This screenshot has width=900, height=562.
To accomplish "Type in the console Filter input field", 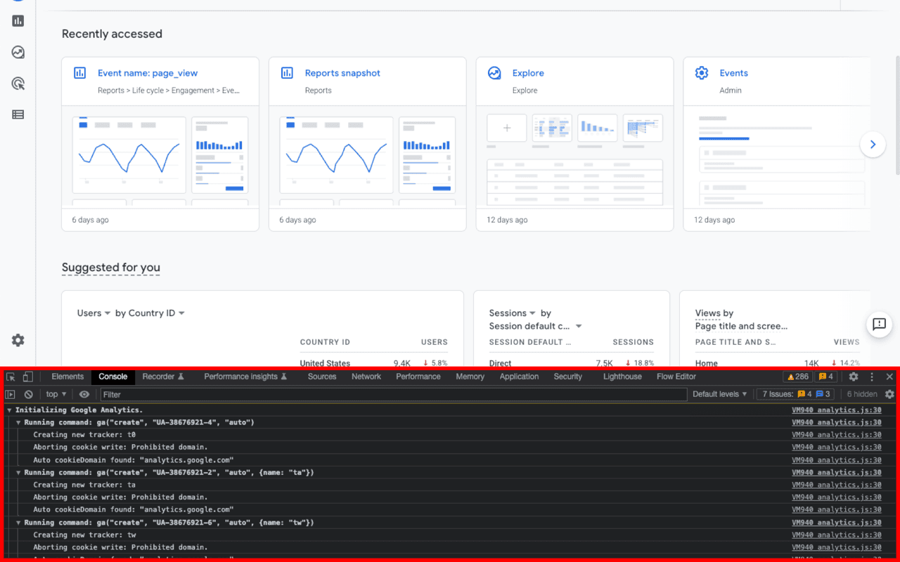I will click(x=211, y=394).
